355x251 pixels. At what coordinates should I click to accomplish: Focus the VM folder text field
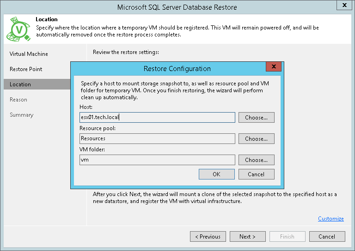tap(157, 160)
